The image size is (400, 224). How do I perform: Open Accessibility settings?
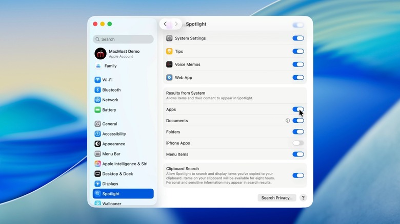click(x=123, y=133)
